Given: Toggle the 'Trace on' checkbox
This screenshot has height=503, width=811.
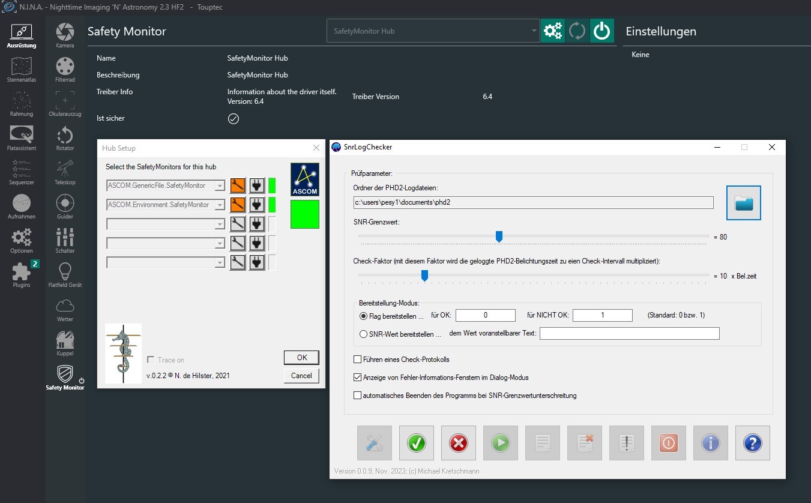Looking at the screenshot, I should coord(151,360).
